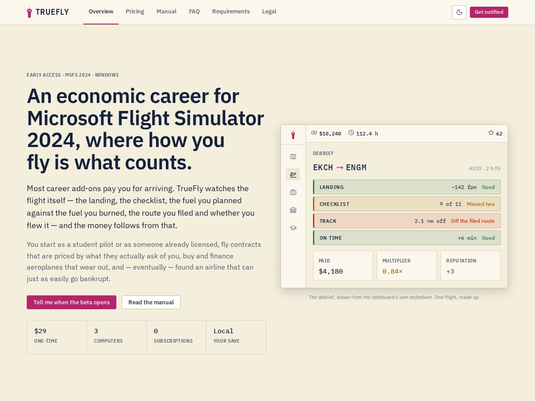Image resolution: width=535 pixels, height=401 pixels.
Task: Click the Get notified button
Action: tap(489, 12)
